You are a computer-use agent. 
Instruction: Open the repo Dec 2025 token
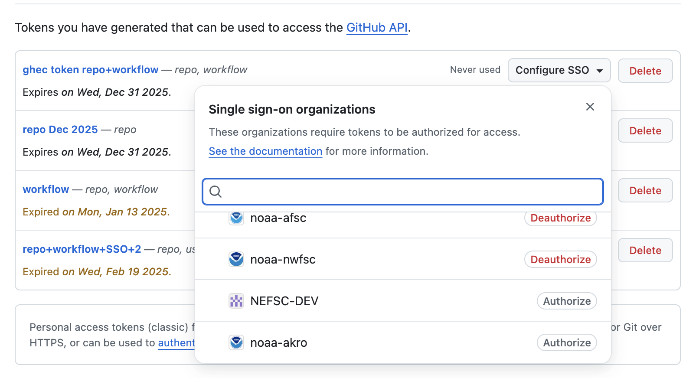tap(60, 130)
